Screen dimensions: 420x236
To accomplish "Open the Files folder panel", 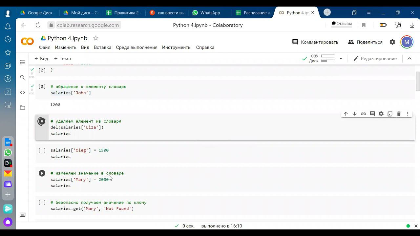I will (x=22, y=108).
